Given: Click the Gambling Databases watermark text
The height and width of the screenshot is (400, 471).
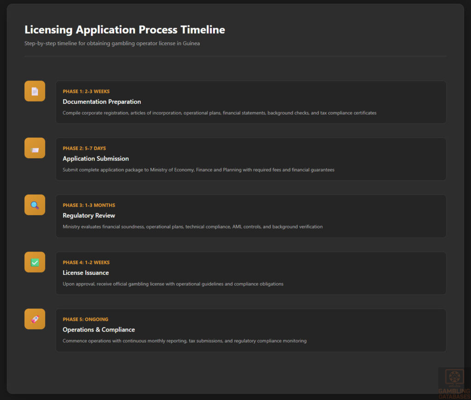Looking at the screenshot, I should coord(454,394).
